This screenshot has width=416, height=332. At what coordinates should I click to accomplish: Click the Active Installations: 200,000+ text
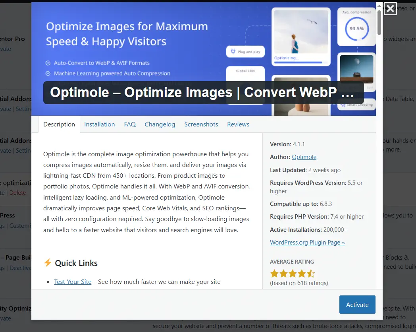coord(308,230)
